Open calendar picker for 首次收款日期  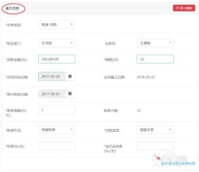(70, 94)
